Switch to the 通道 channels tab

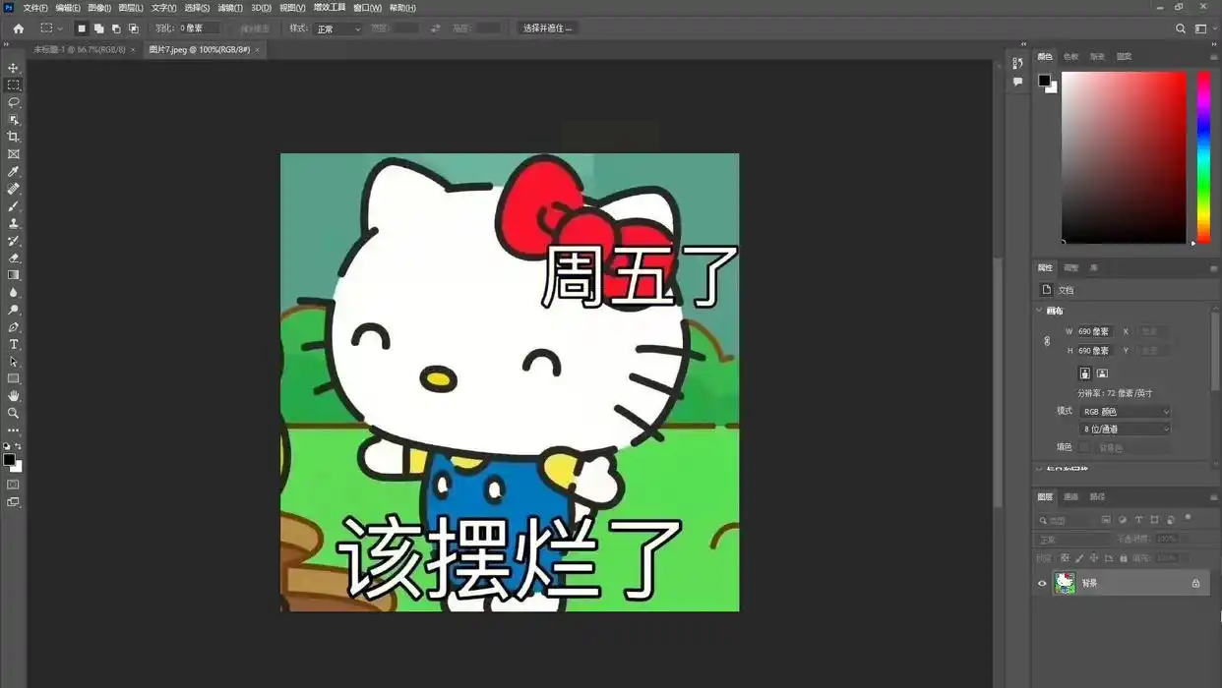coord(1070,497)
